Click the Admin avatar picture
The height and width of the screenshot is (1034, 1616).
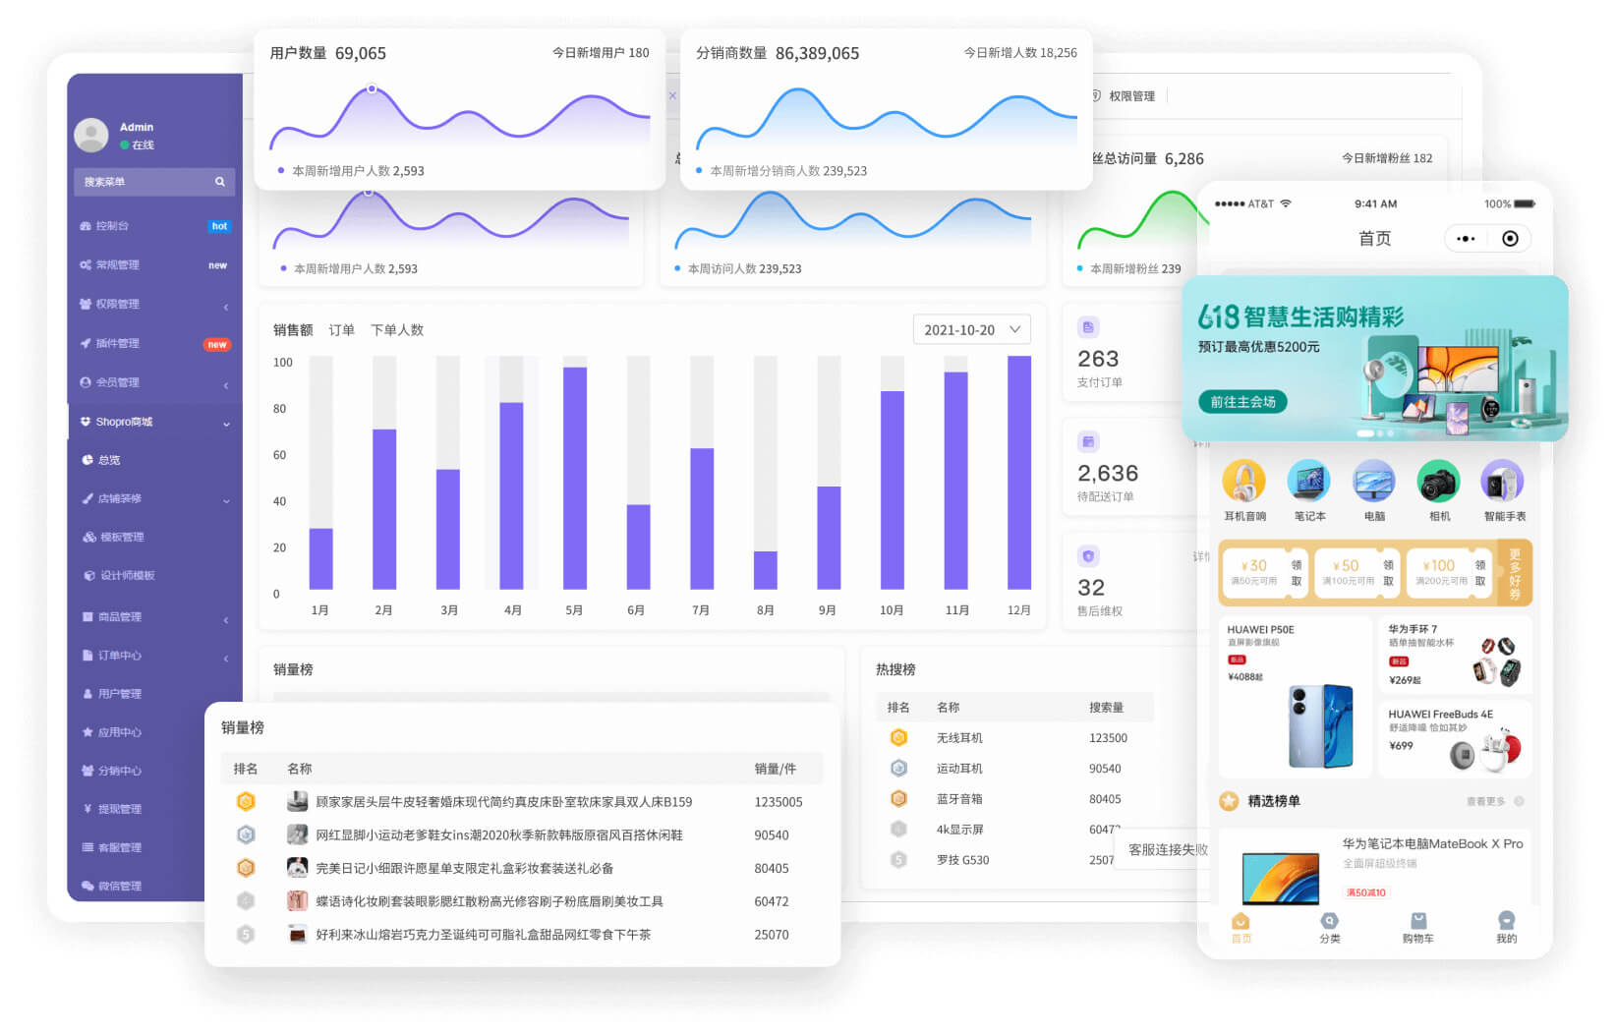tap(91, 135)
